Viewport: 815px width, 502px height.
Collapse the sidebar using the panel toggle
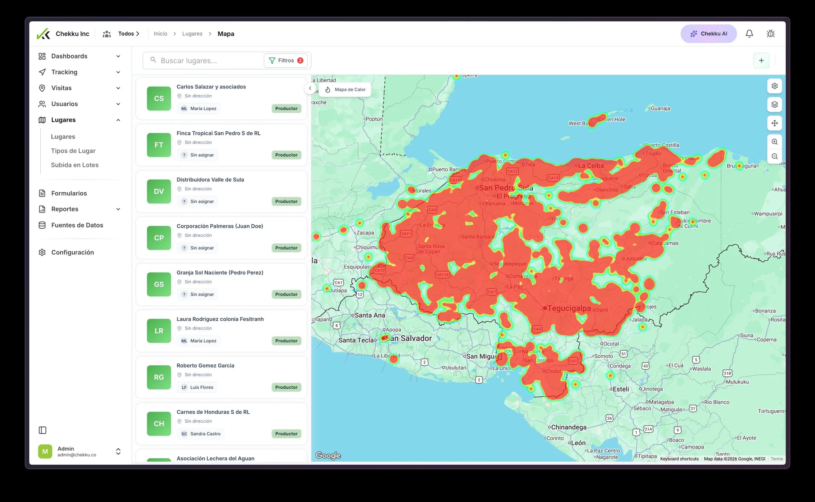[x=43, y=430]
